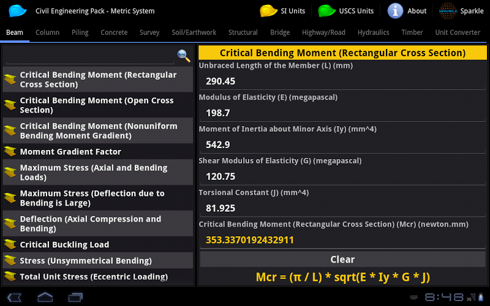Tap the Android back navigation icon
The width and height of the screenshot is (490, 306).
tap(14, 297)
